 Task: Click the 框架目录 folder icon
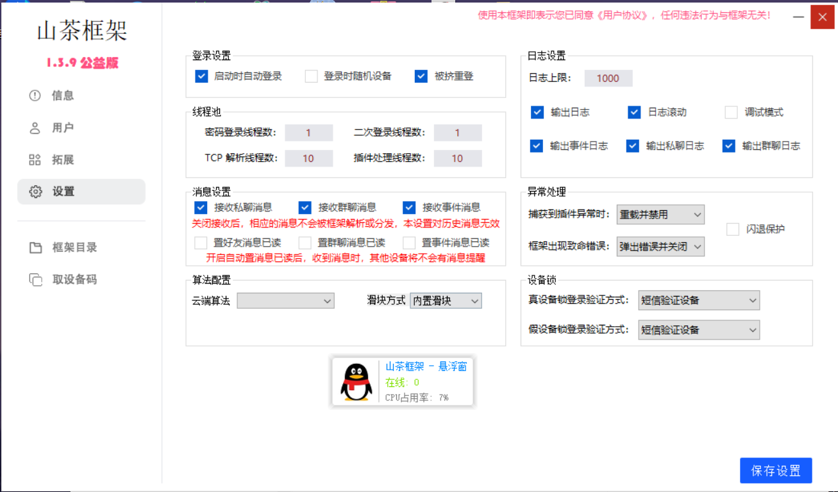pyautogui.click(x=35, y=247)
